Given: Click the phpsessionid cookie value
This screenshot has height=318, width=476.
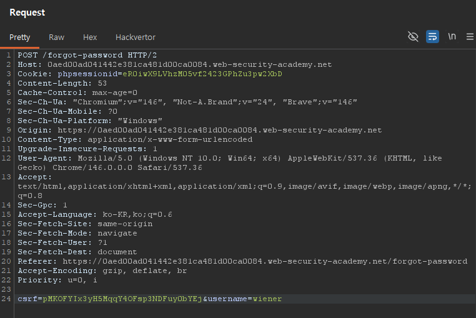Looking at the screenshot, I should tap(202, 74).
